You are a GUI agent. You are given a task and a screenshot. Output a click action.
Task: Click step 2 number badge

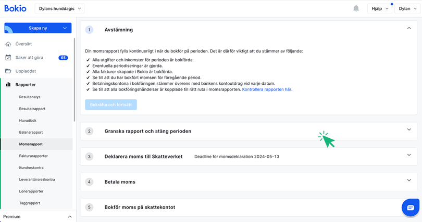(x=89, y=131)
